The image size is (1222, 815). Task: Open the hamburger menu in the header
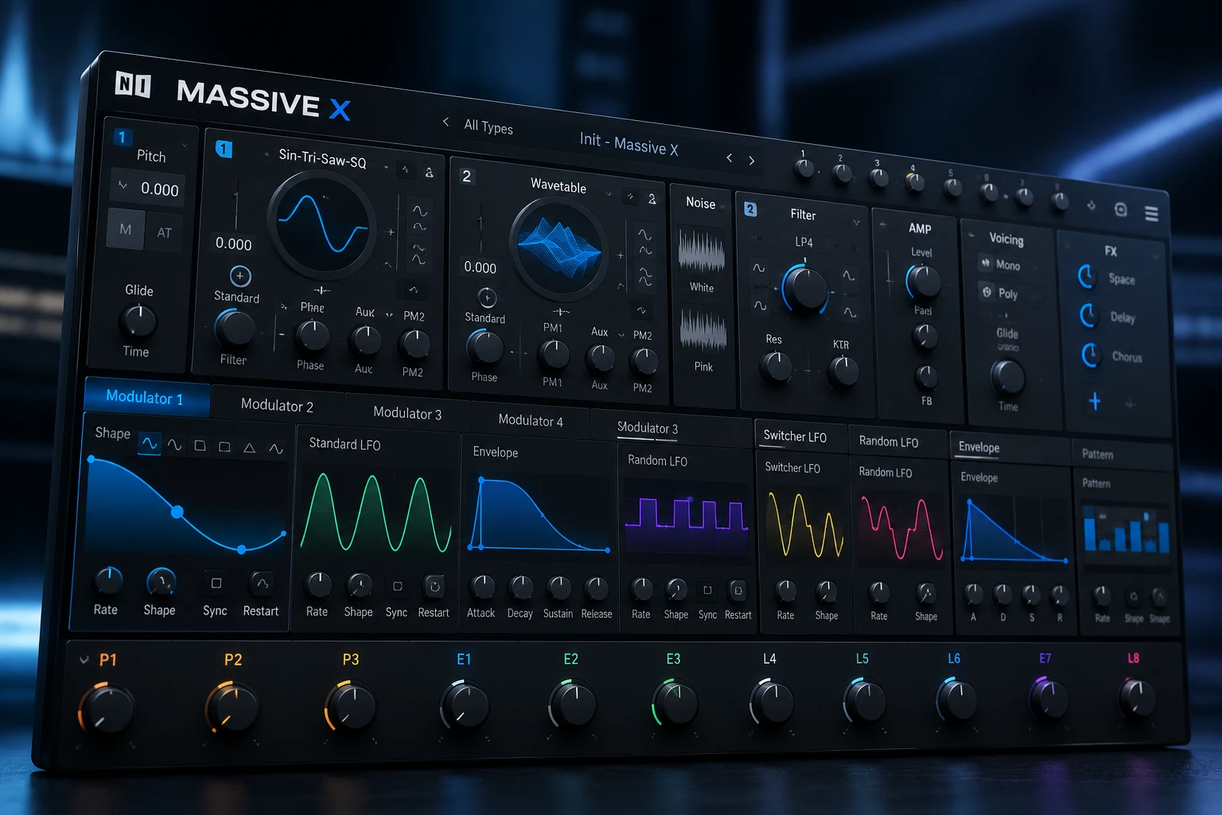pyautogui.click(x=1151, y=213)
